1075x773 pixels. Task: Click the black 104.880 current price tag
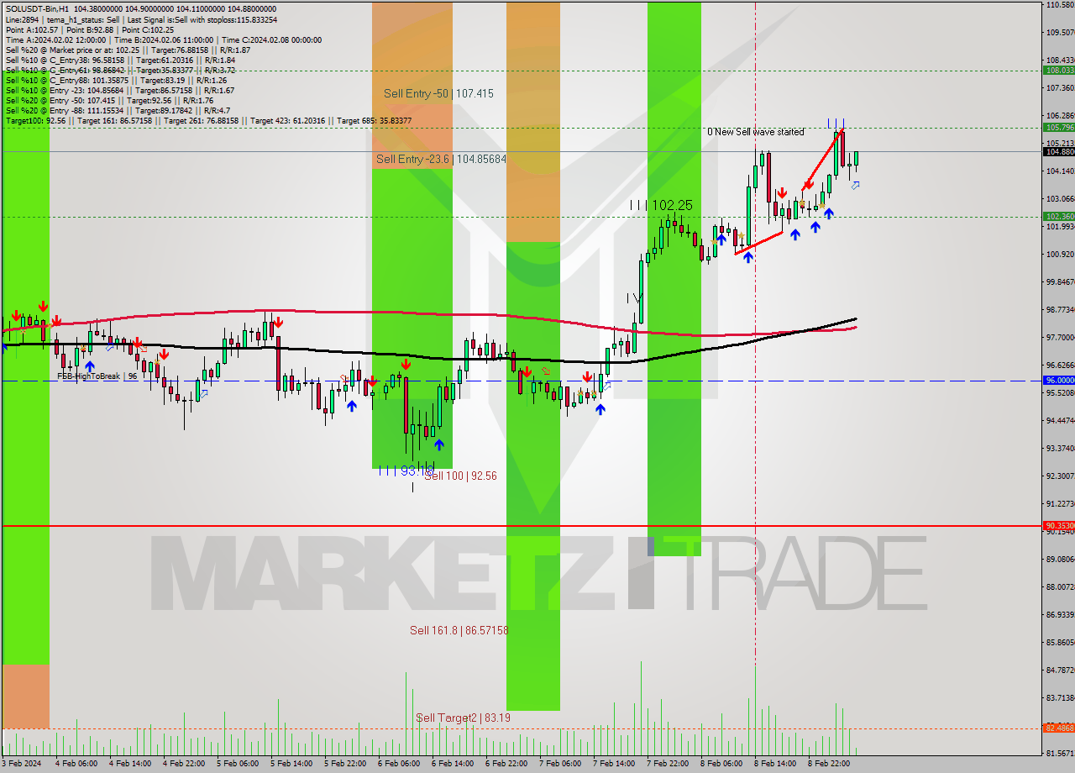pyautogui.click(x=1059, y=151)
